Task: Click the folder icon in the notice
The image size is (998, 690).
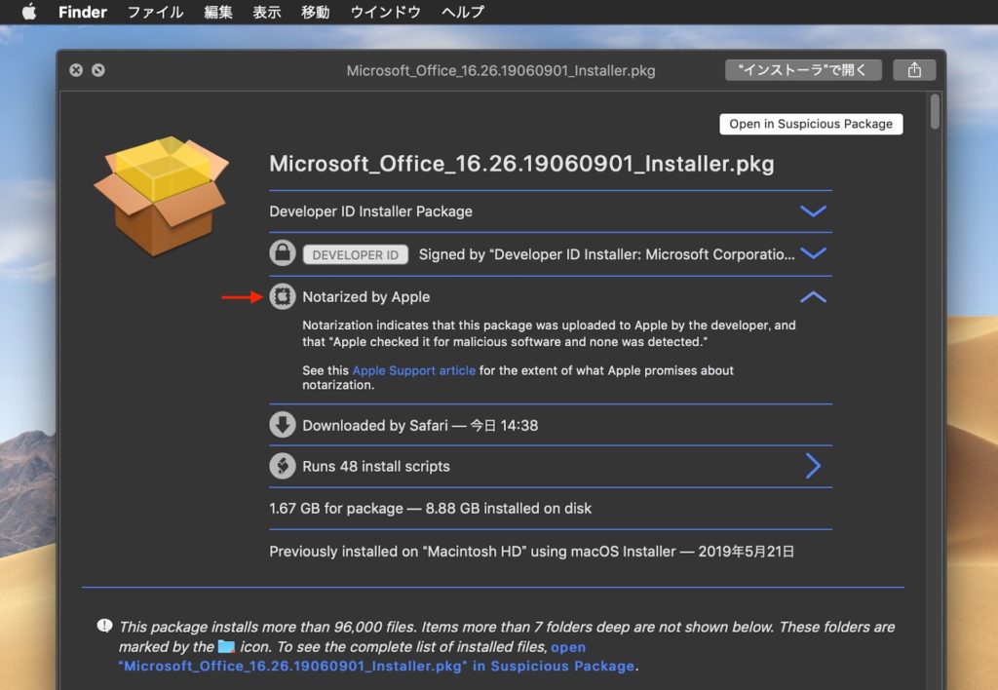Action: tap(226, 647)
